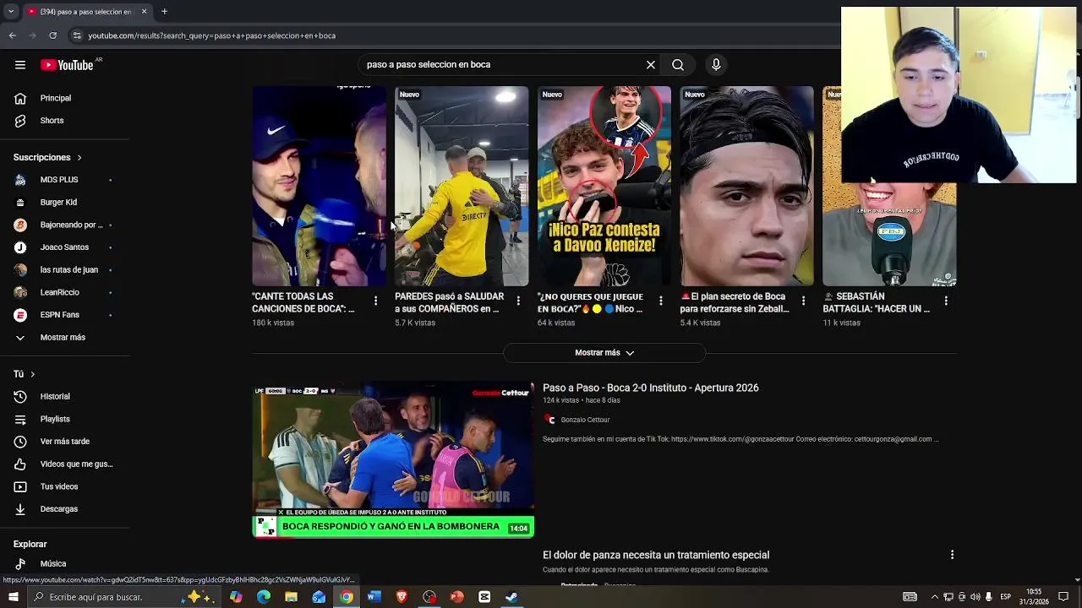Open Gonzalo Cettour channel avatar
Screen dimensions: 1082x608
tap(550, 420)
